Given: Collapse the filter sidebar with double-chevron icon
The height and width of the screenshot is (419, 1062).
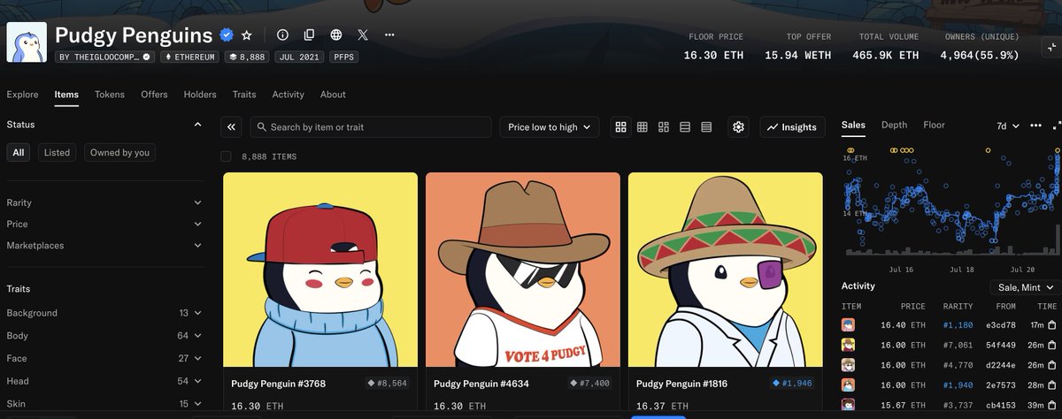Looking at the screenshot, I should (x=232, y=127).
